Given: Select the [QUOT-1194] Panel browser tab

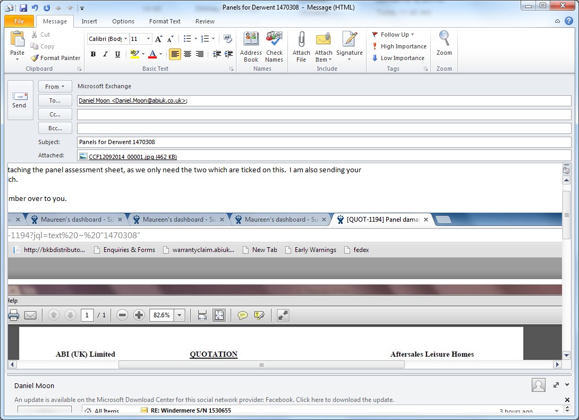Looking at the screenshot, I should click(x=383, y=219).
